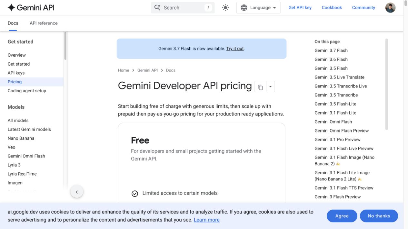Jump to Gemini 3.1 Pro Preview section
408x229 pixels.
tap(337, 140)
